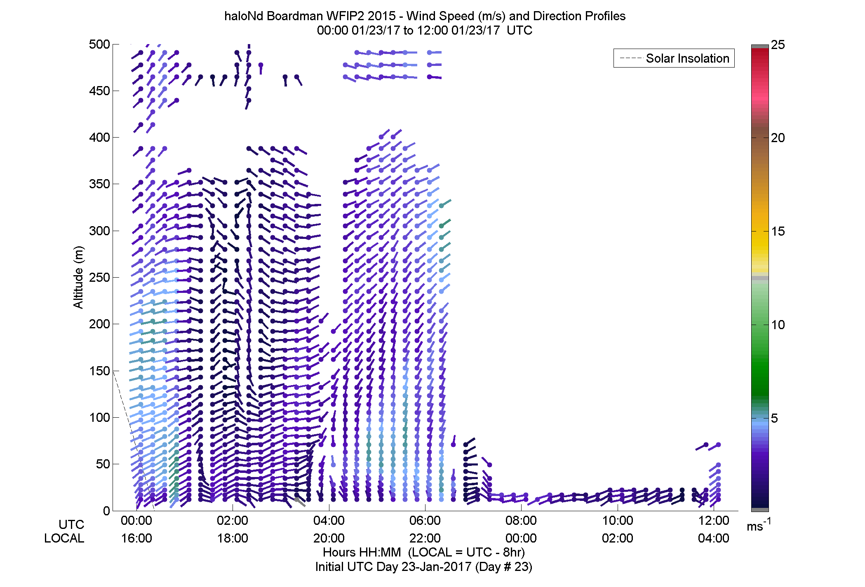Image resolution: width=865 pixels, height=587 pixels.
Task: Click the 50 altitude tick label
Action: [x=103, y=464]
